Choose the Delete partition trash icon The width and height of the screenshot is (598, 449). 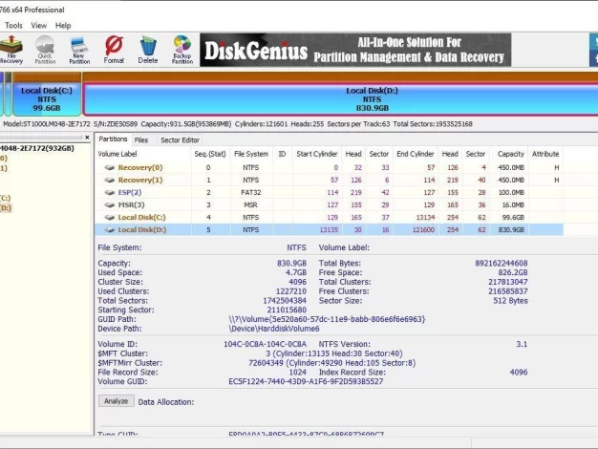click(x=148, y=50)
